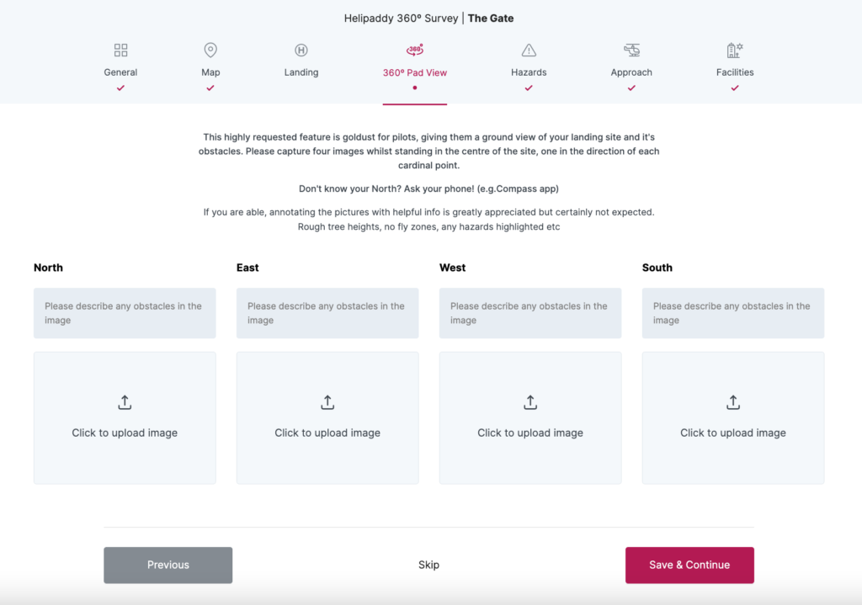Click the North upload arrow icon

point(125,403)
